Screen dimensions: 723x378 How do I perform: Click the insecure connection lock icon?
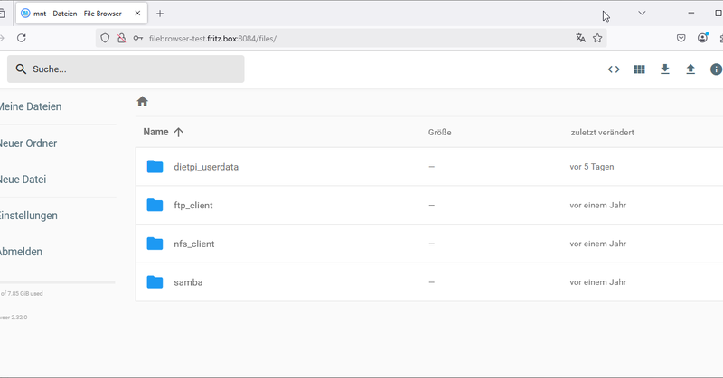(x=121, y=38)
